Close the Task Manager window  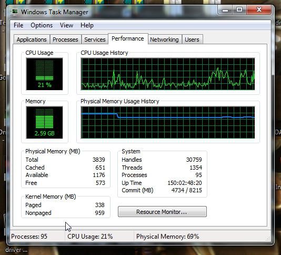[x=259, y=10]
